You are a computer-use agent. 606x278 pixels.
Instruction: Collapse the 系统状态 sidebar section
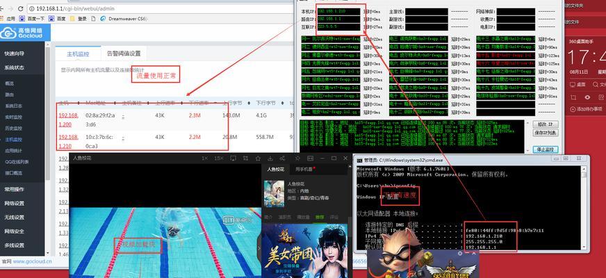(x=15, y=67)
